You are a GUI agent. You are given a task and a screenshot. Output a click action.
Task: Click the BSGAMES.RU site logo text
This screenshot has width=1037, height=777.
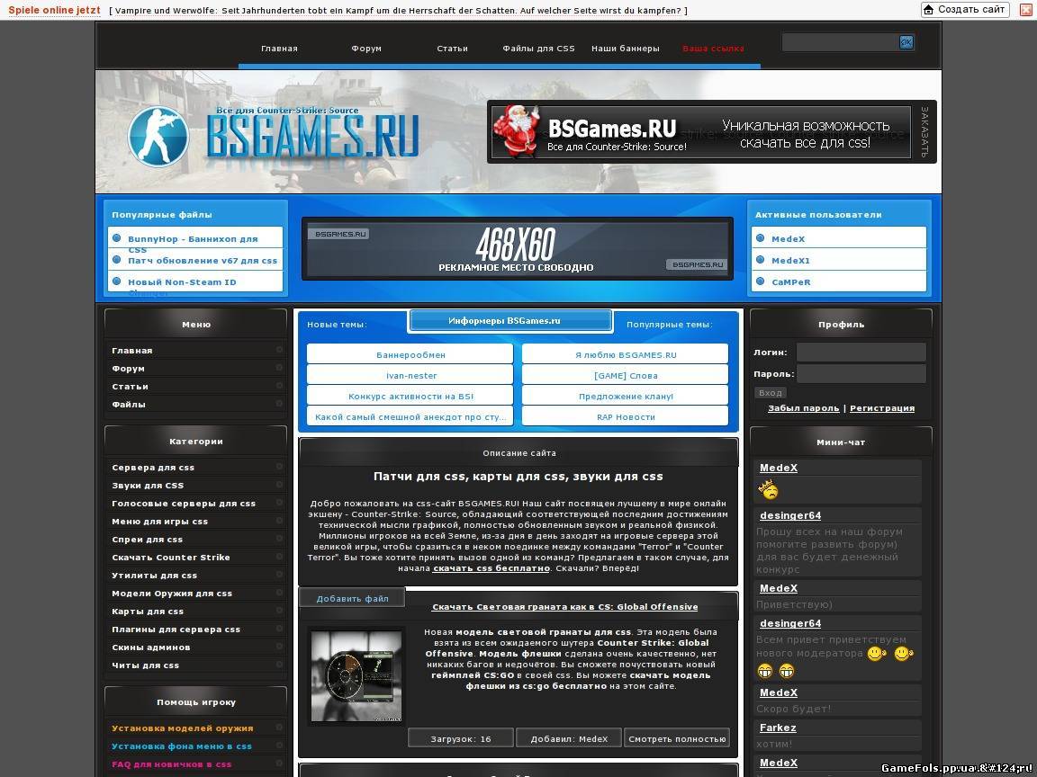(312, 136)
